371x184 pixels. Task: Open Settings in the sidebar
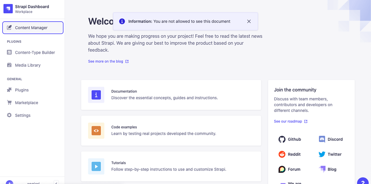pyautogui.click(x=32, y=115)
